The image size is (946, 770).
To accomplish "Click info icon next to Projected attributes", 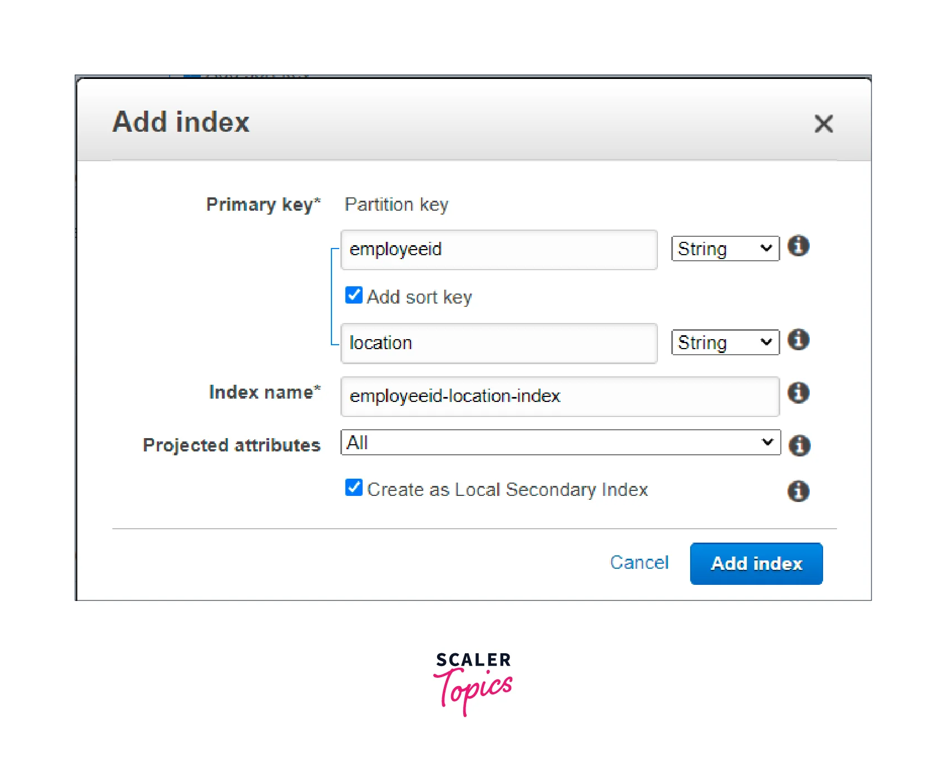I will pyautogui.click(x=799, y=445).
